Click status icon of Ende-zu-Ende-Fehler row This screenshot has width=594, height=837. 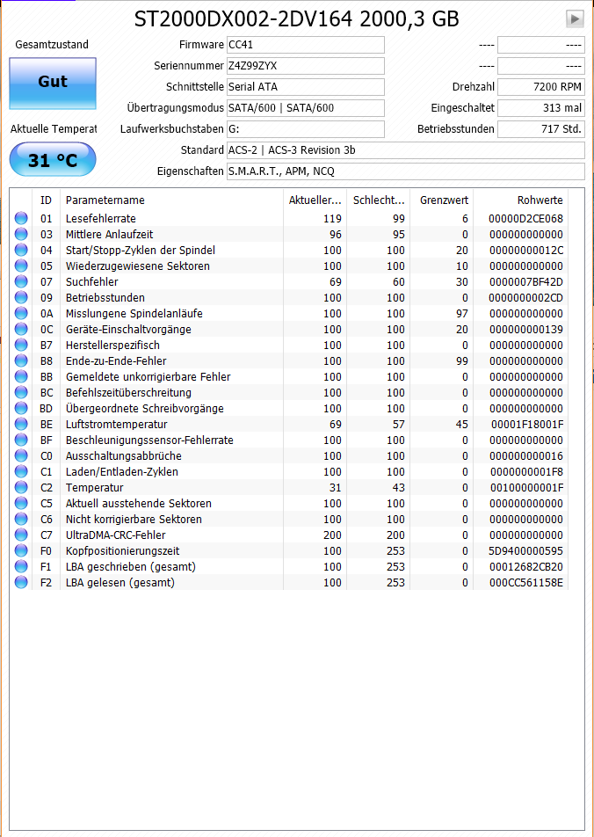[21, 360]
